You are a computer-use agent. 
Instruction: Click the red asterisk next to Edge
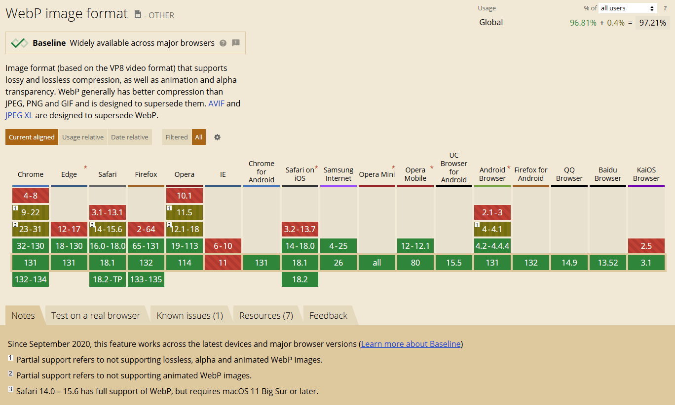(85, 168)
